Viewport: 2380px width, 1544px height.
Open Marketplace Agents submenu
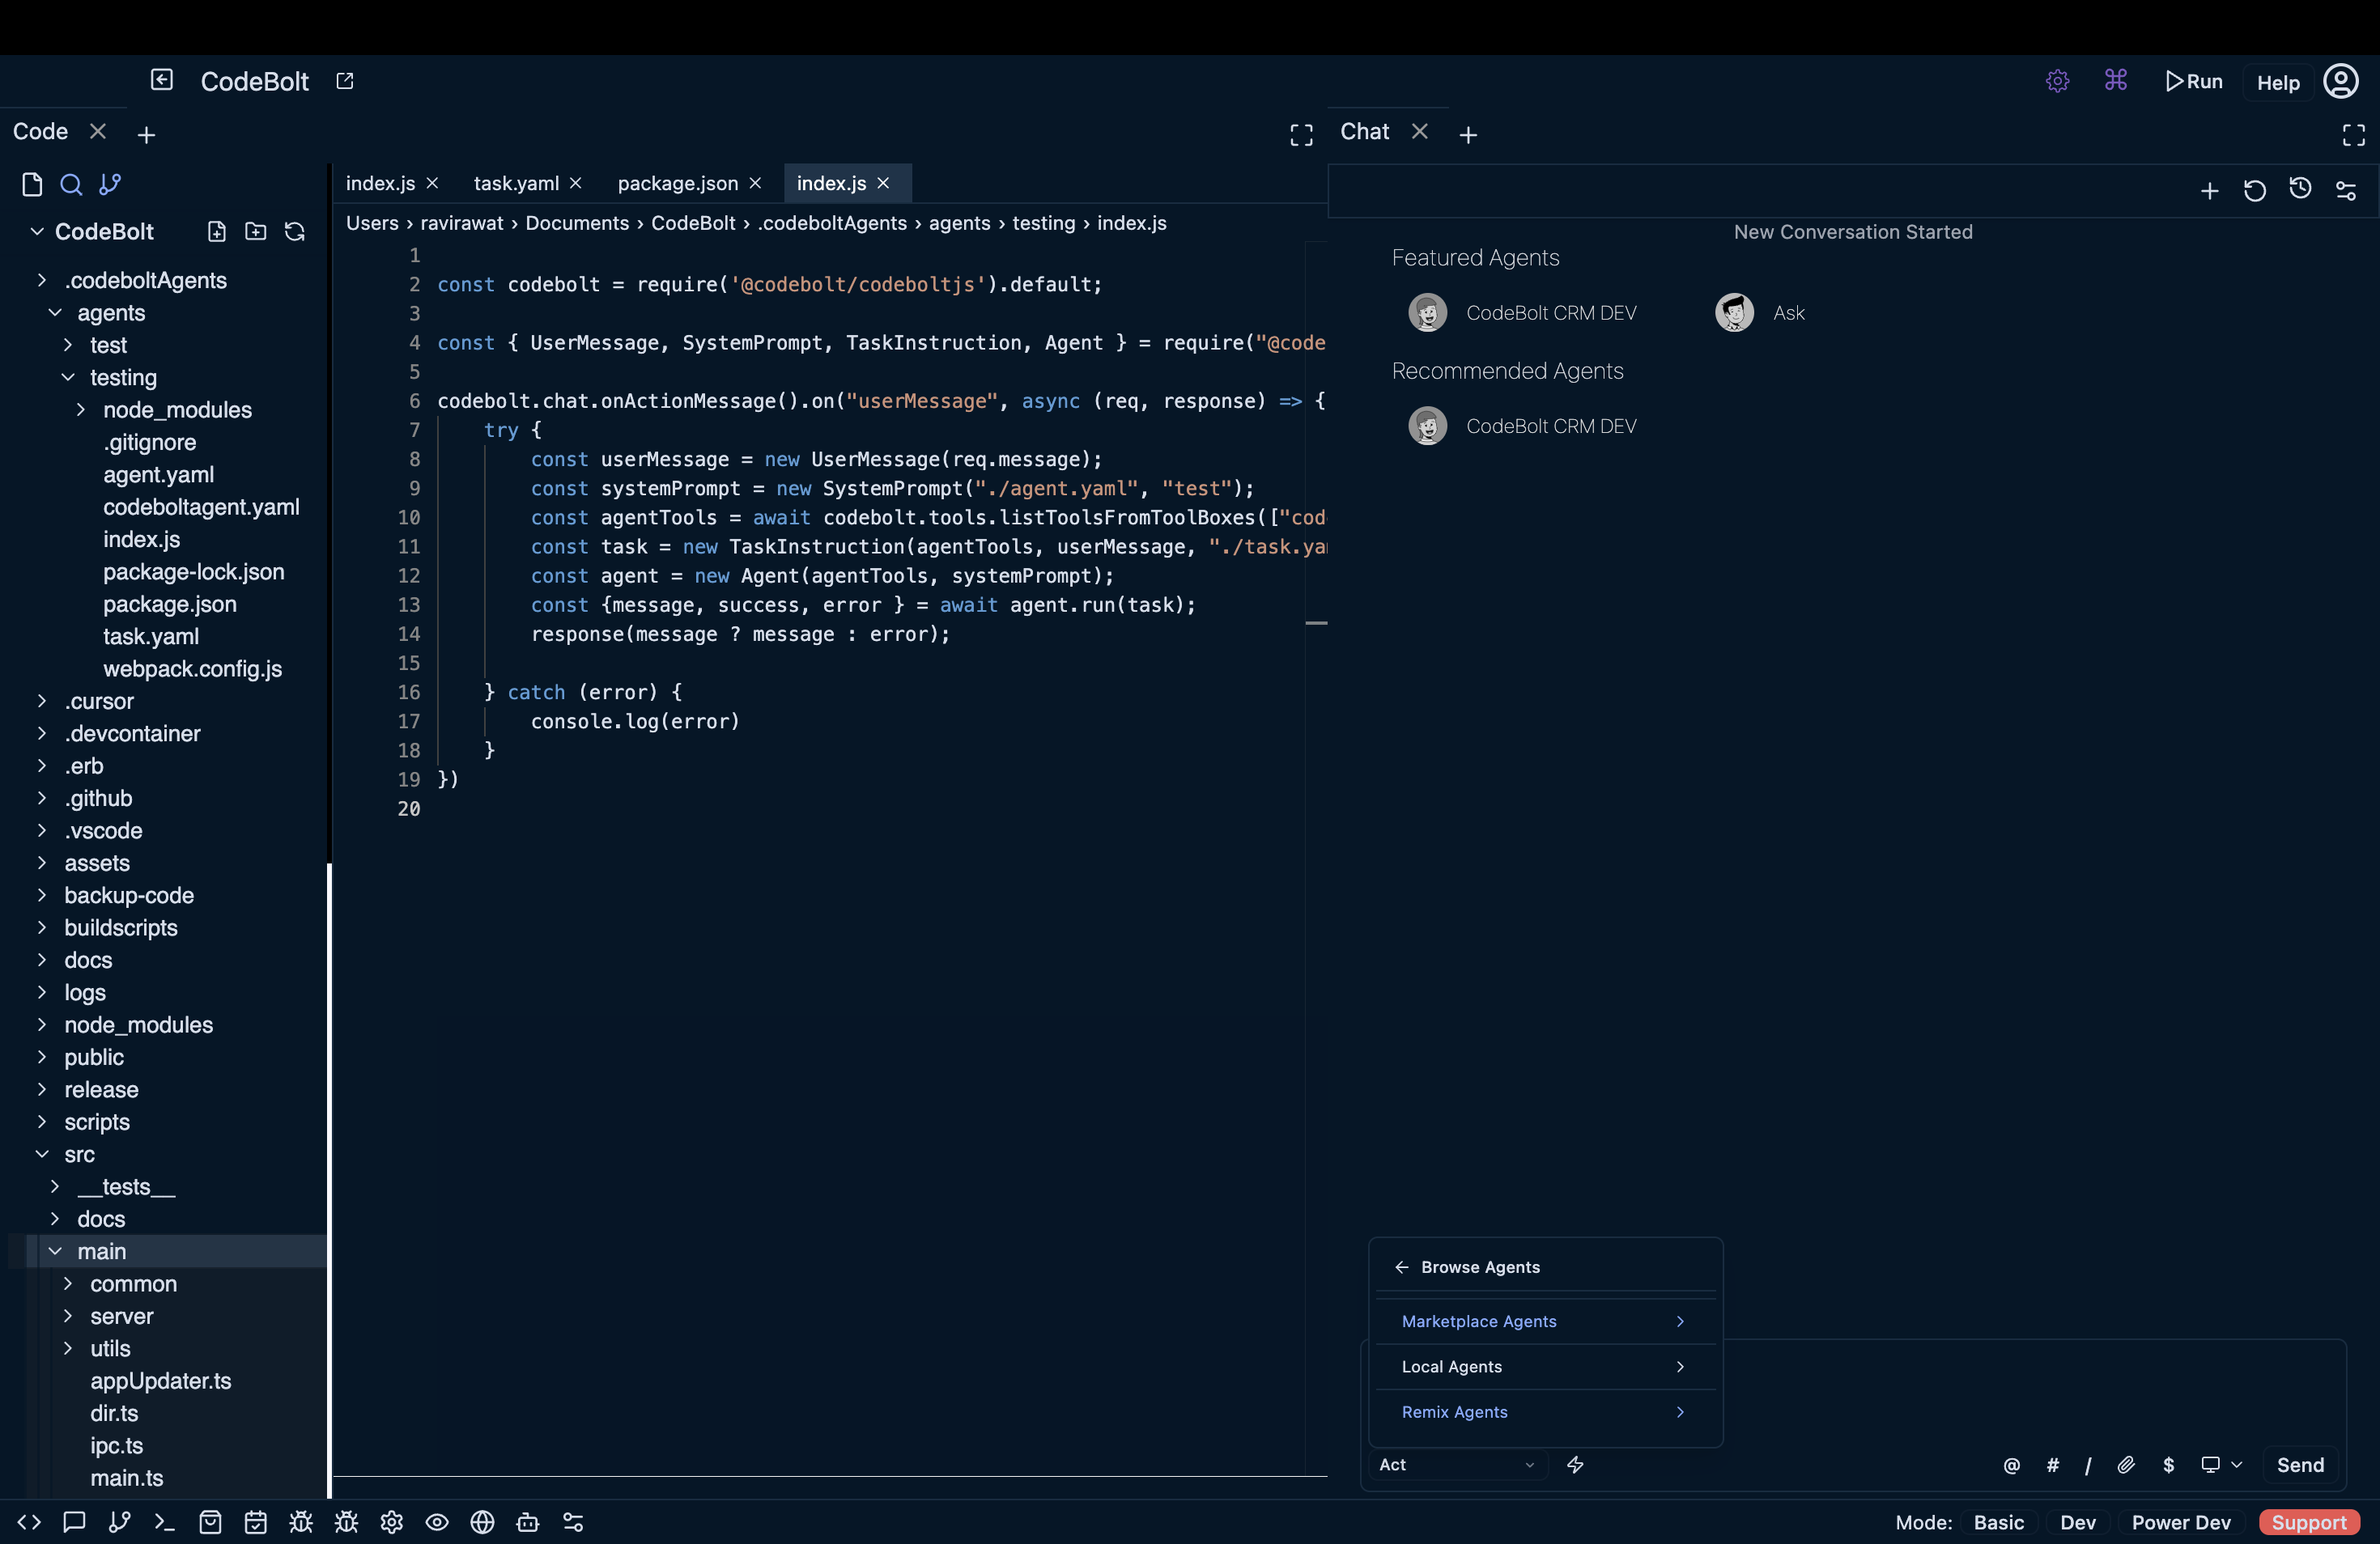pyautogui.click(x=1544, y=1321)
